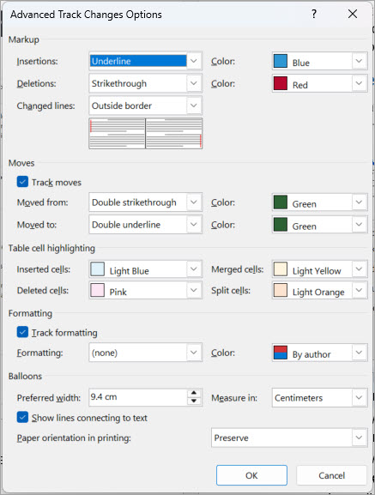This screenshot has height=495, width=375.
Task: Click the Light Orange split cells swatch
Action: click(281, 290)
